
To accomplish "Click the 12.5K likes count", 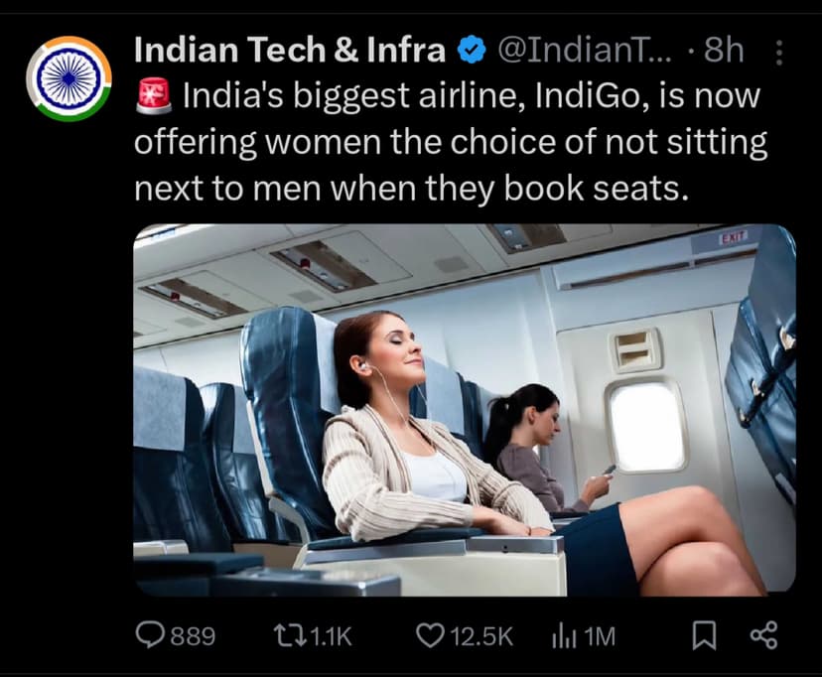I will [481, 636].
